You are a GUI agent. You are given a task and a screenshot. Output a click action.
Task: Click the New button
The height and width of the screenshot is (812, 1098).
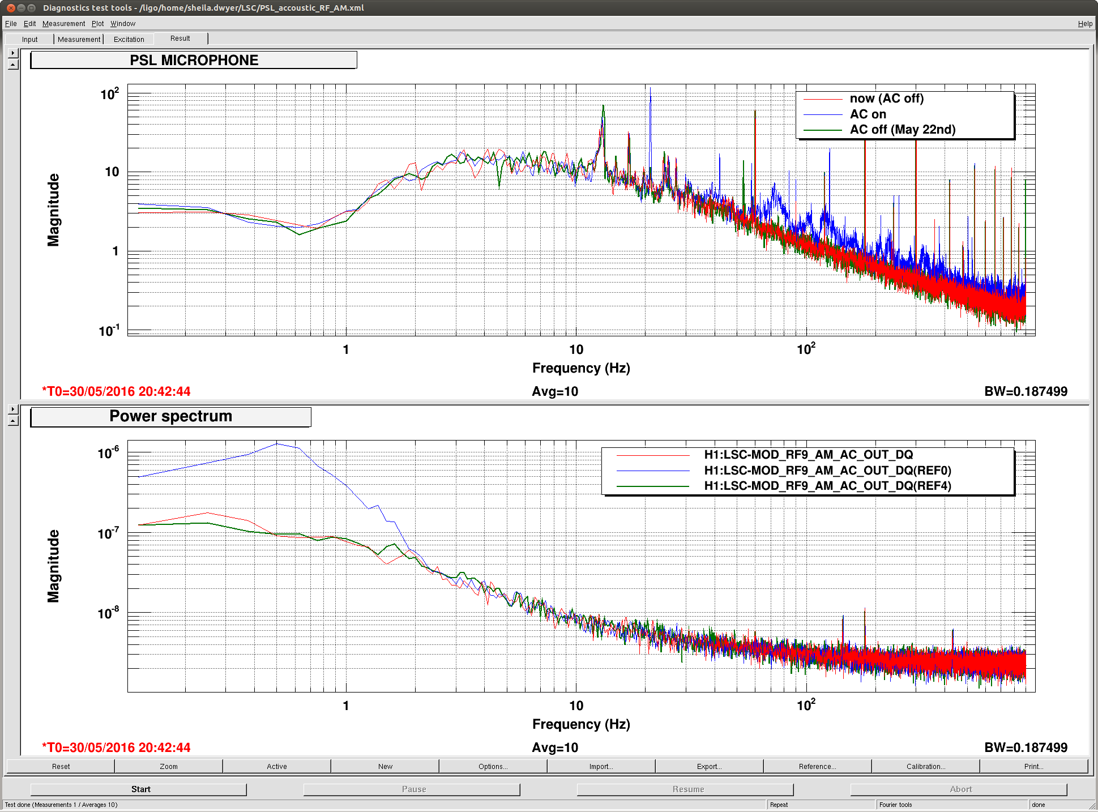point(385,766)
